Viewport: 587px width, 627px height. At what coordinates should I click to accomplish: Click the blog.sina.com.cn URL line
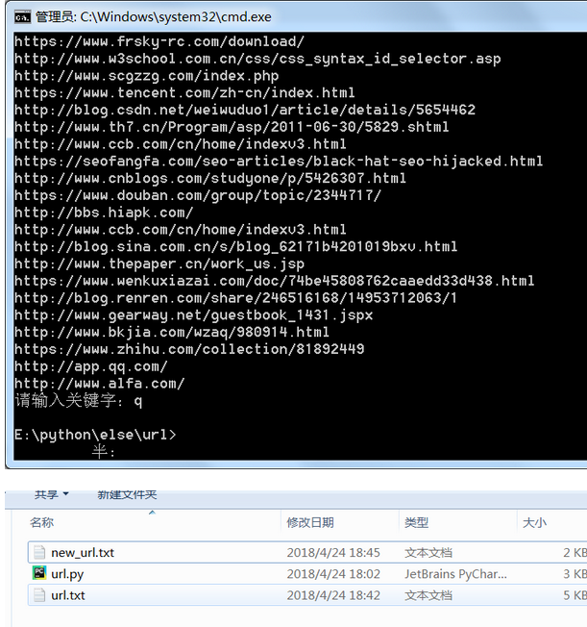235,247
